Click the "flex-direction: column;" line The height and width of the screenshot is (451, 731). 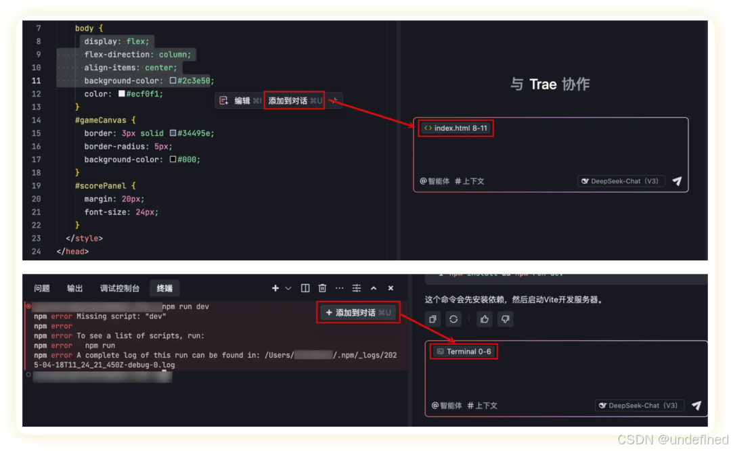(x=137, y=55)
